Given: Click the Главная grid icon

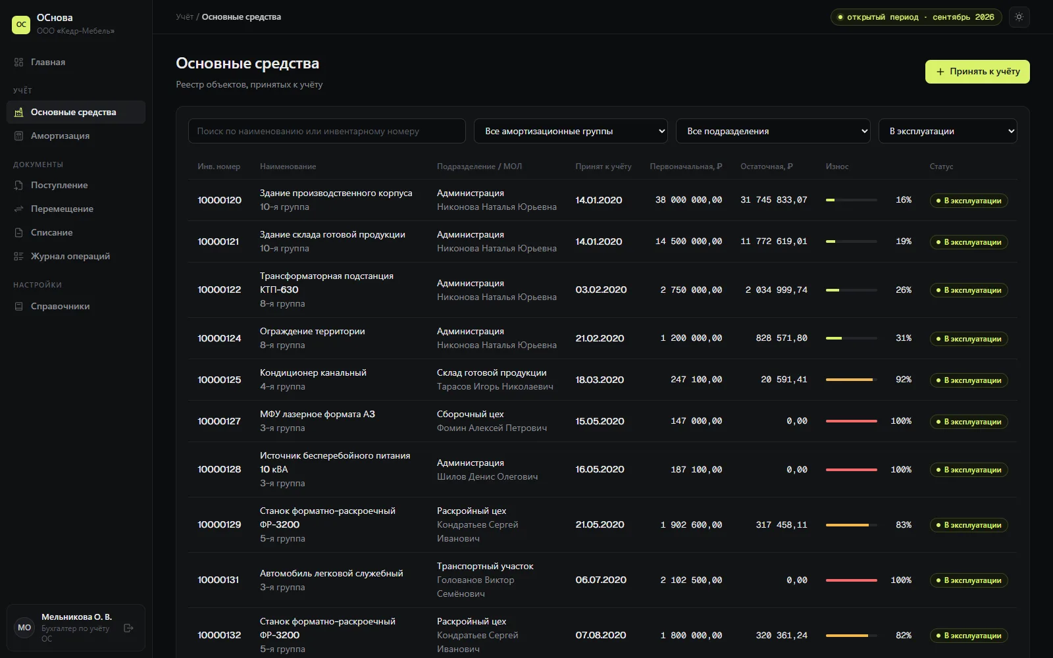Looking at the screenshot, I should tap(18, 62).
